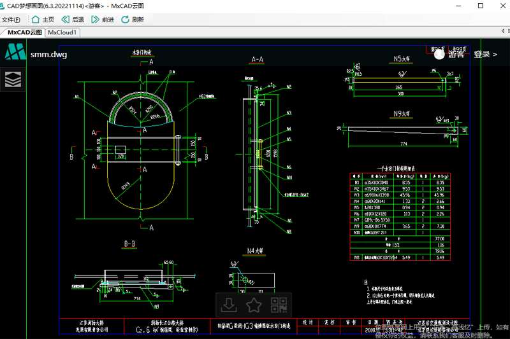Click the guest user avatar
This screenshot has width=510, height=339.
439,54
